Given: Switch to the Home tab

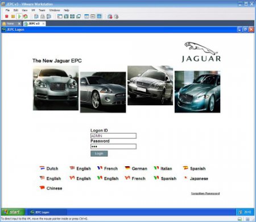Looking at the screenshot, I should point(10,23).
